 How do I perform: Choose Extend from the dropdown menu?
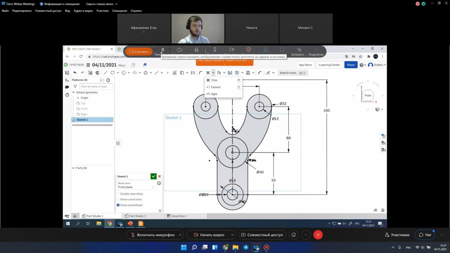pyautogui.click(x=223, y=87)
